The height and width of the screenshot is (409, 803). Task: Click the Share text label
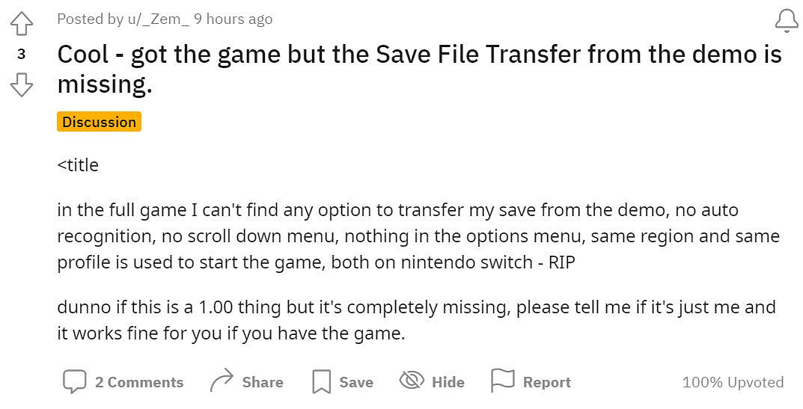pos(263,382)
